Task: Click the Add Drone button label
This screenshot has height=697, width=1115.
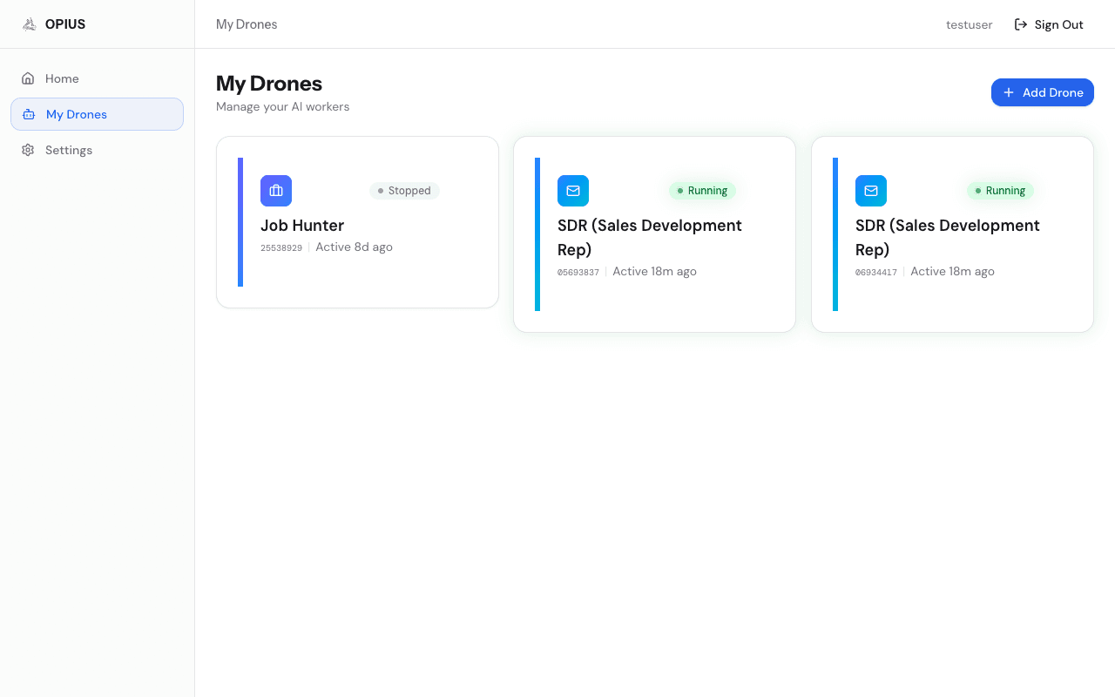Action: (x=1052, y=92)
